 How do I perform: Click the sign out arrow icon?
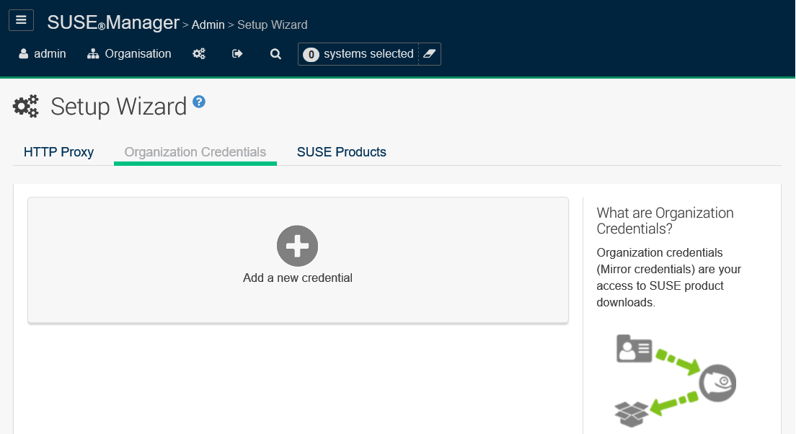pyautogui.click(x=237, y=54)
